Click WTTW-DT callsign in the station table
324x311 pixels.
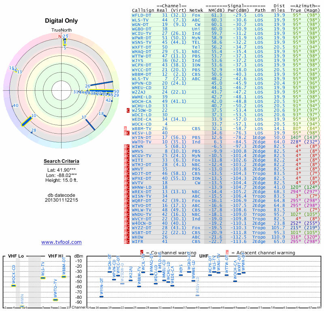(x=141, y=56)
